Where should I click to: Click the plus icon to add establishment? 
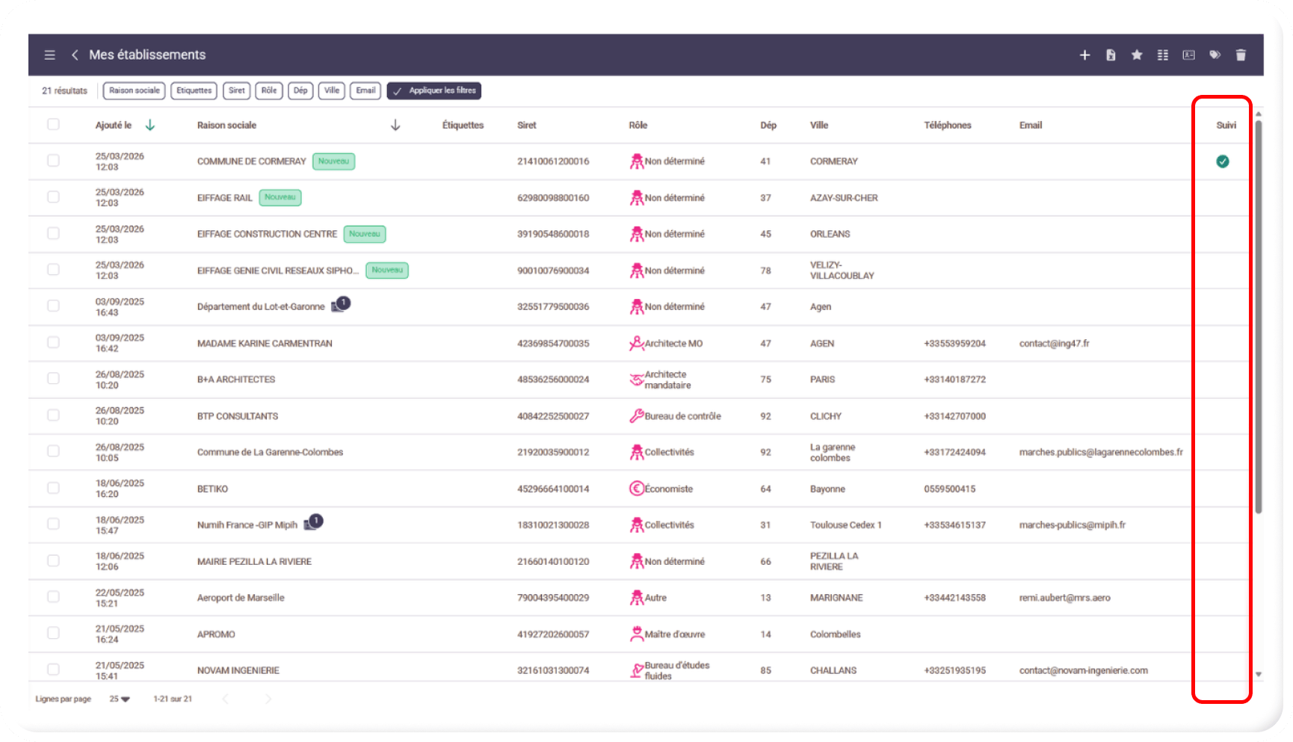1084,55
